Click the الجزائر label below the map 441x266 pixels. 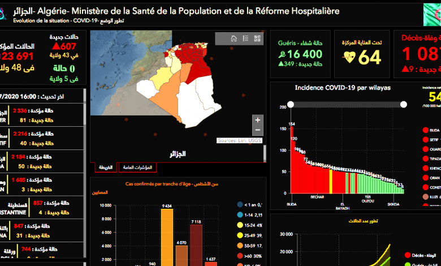(178, 155)
